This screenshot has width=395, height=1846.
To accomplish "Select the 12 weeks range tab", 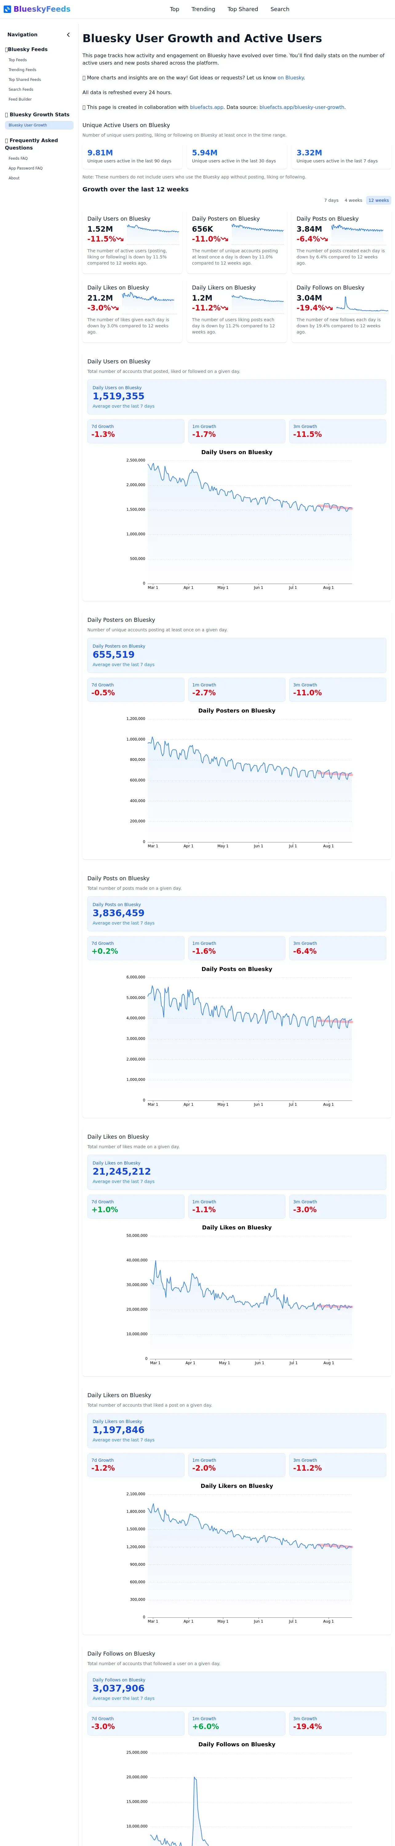I will 378,201.
